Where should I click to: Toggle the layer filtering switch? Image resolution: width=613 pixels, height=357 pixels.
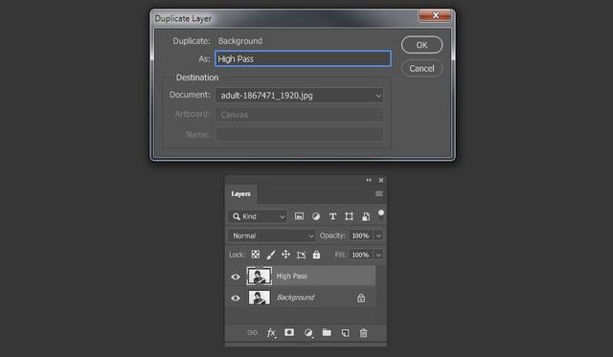point(381,214)
